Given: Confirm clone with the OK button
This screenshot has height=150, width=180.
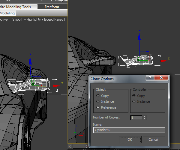Looking at the screenshot, I should [x=130, y=139].
